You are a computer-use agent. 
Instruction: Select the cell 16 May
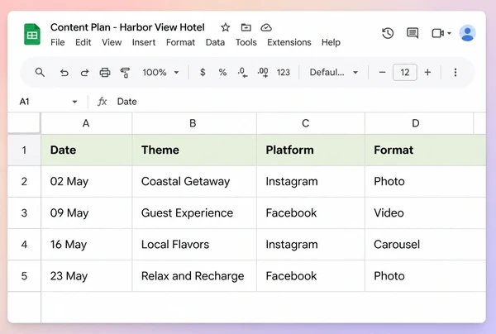(x=86, y=245)
